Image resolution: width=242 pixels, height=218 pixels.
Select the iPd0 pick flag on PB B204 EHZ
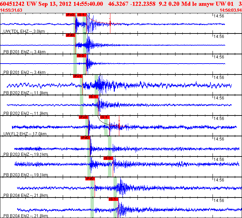[x=90, y=179]
